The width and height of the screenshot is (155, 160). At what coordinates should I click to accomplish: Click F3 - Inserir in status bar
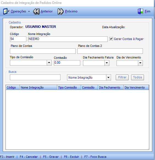coord(7,157)
